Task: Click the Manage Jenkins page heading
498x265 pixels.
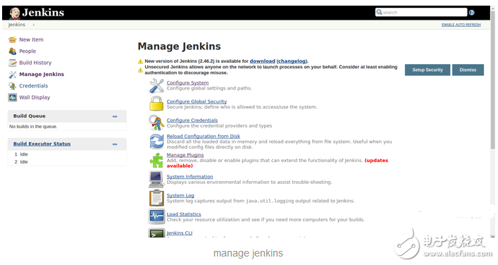Action: [179, 47]
